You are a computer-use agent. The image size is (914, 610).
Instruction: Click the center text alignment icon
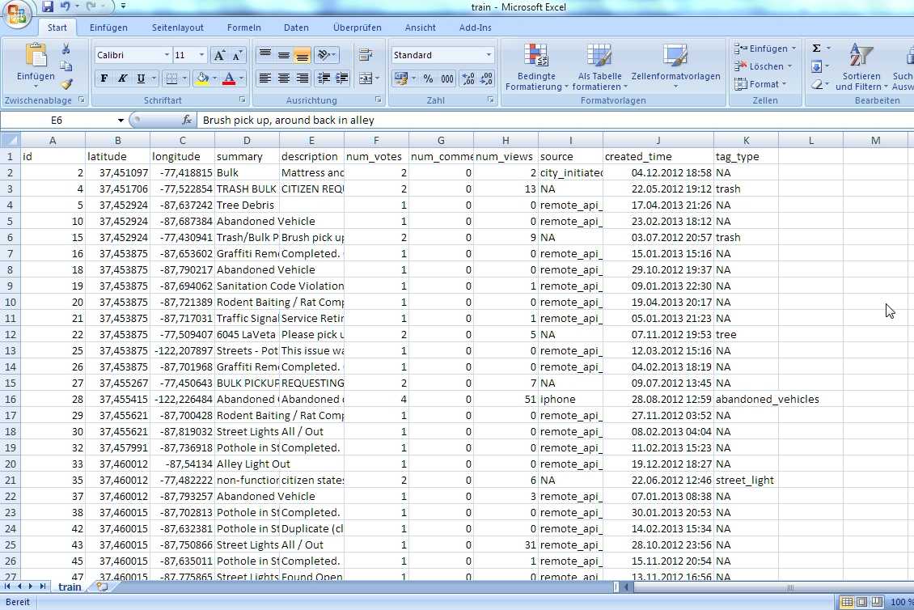point(284,78)
